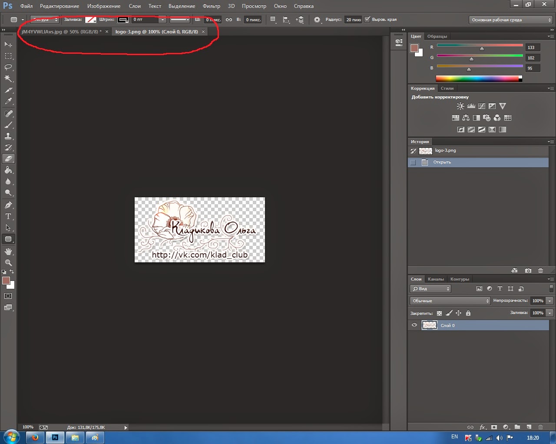Launch Firefox from the taskbar

[35, 437]
